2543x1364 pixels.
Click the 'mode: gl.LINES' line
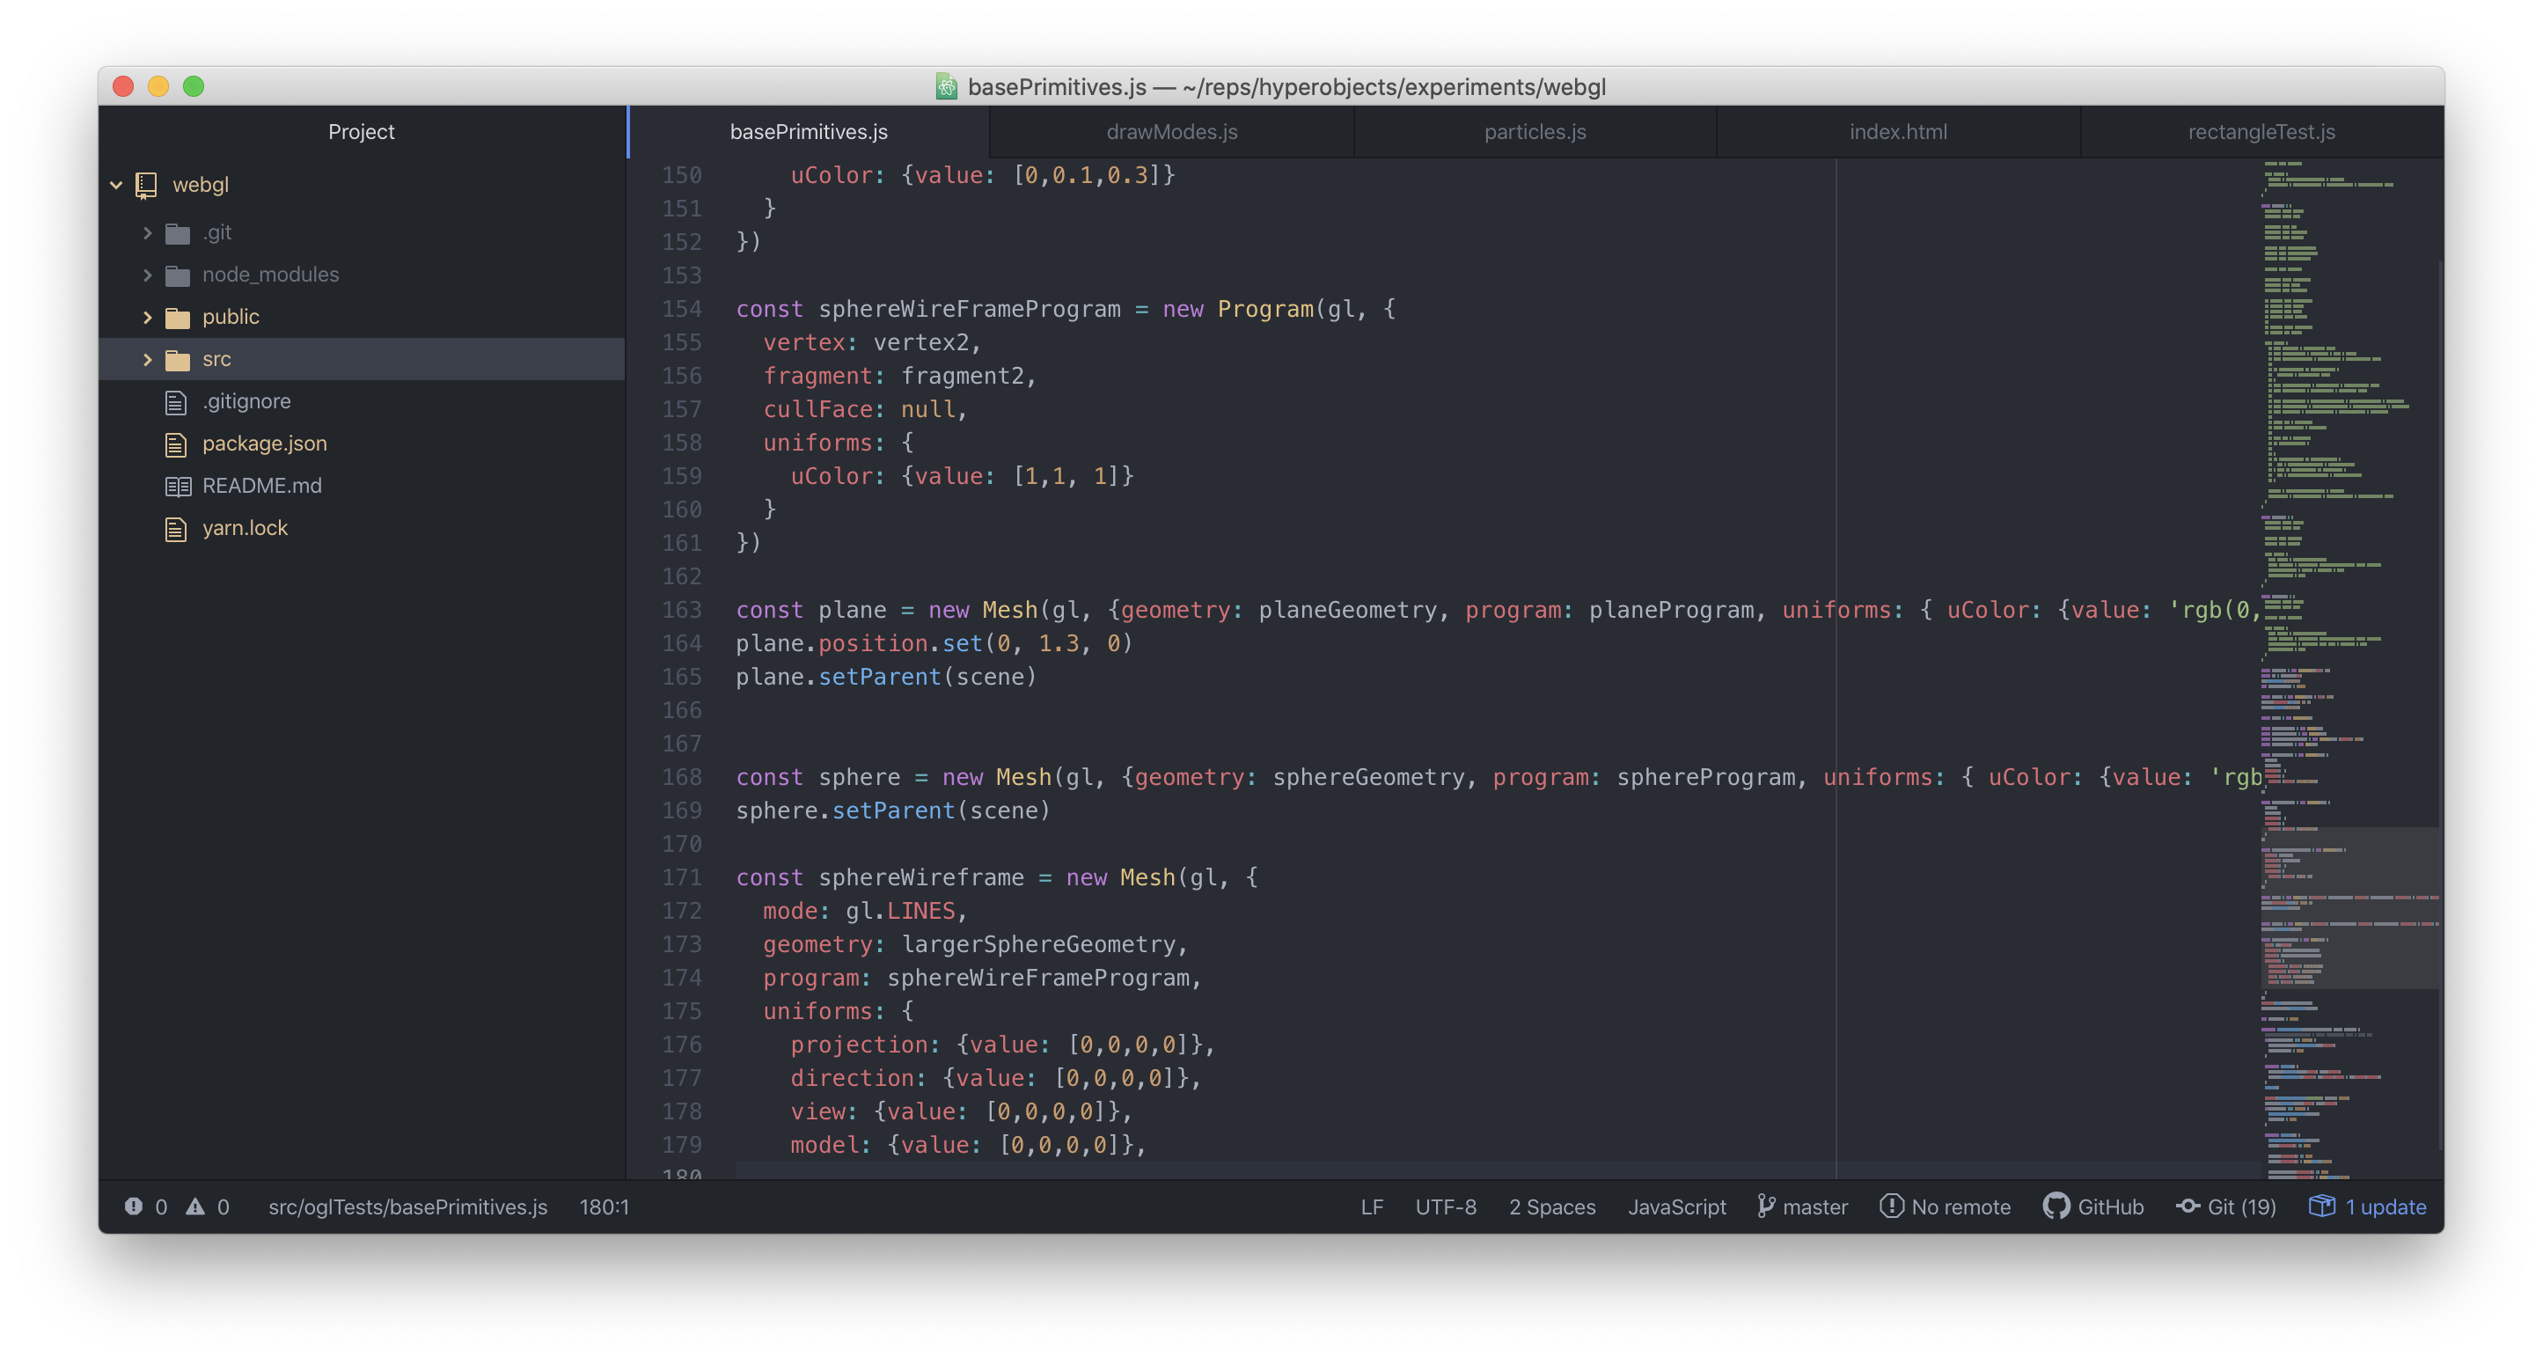865,911
